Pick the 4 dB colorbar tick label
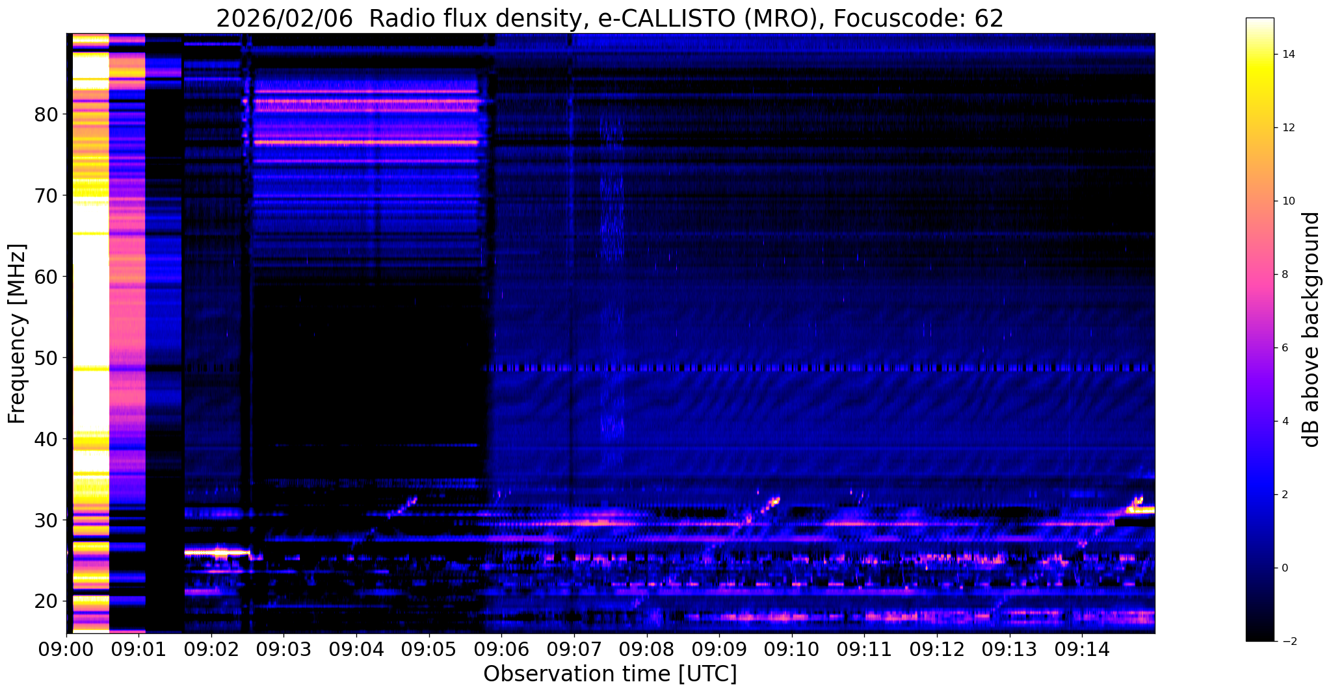 click(x=1284, y=422)
